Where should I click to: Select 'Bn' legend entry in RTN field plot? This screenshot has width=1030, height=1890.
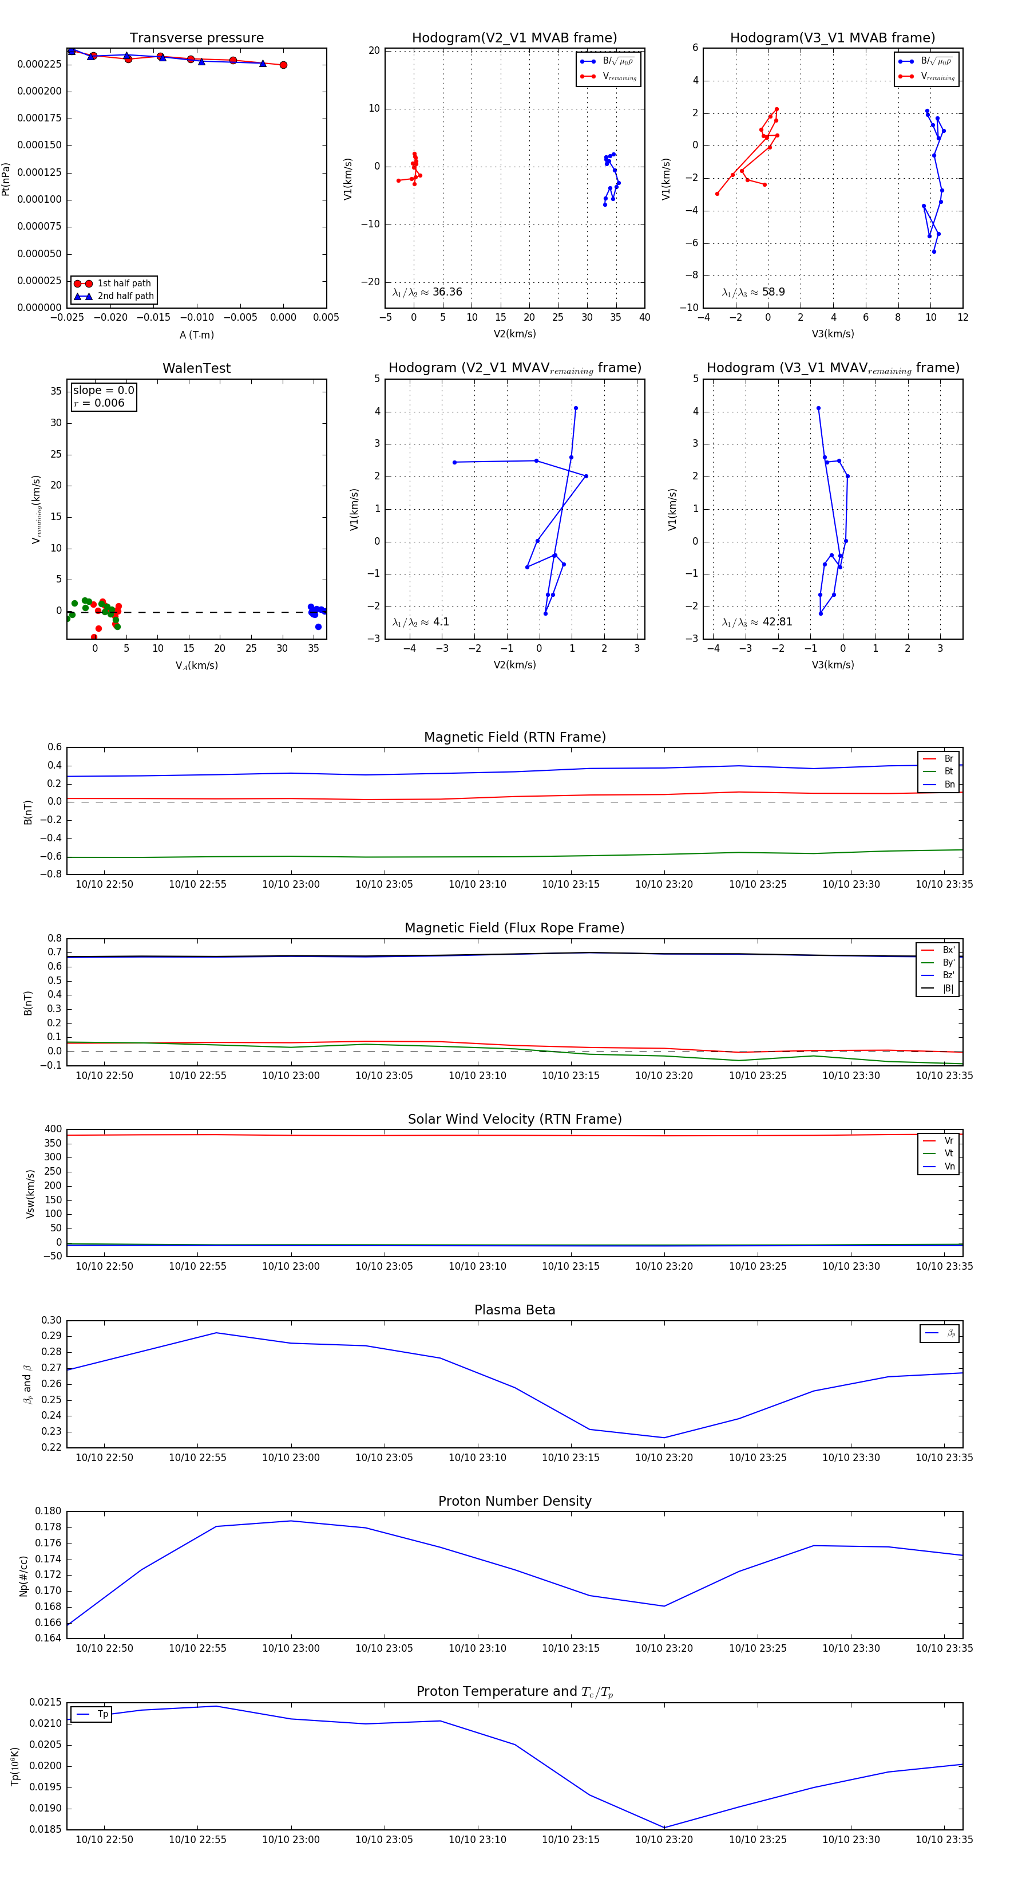tap(939, 784)
